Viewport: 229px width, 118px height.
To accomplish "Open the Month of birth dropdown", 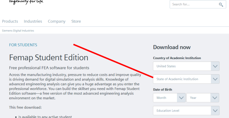I will (x=169, y=98).
